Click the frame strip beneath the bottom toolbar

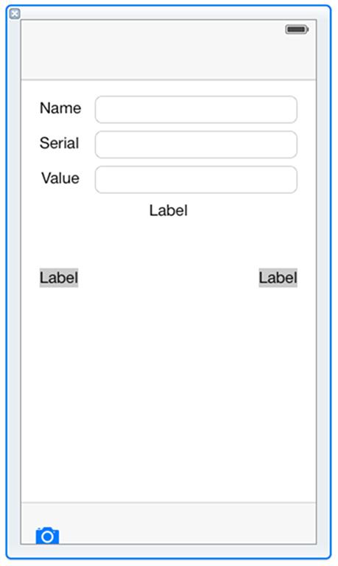pos(169,551)
